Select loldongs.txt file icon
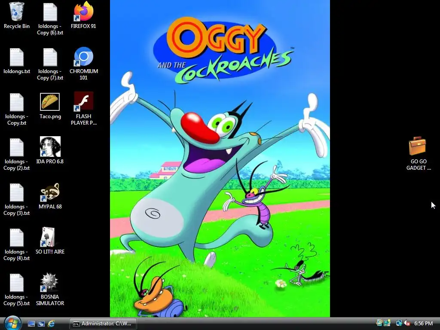Screen dimensions: 440x330 17,61
